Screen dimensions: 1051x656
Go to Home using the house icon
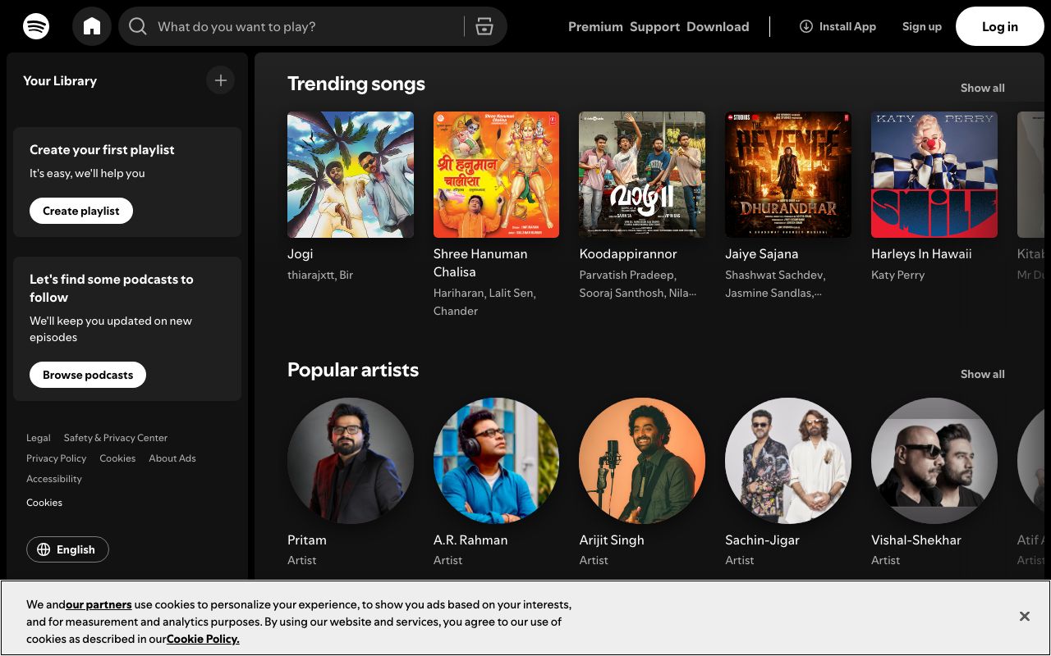(x=92, y=25)
